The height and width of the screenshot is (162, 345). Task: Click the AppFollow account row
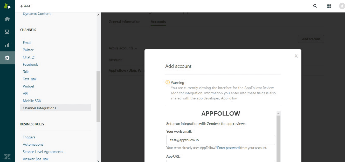[x=126, y=70]
